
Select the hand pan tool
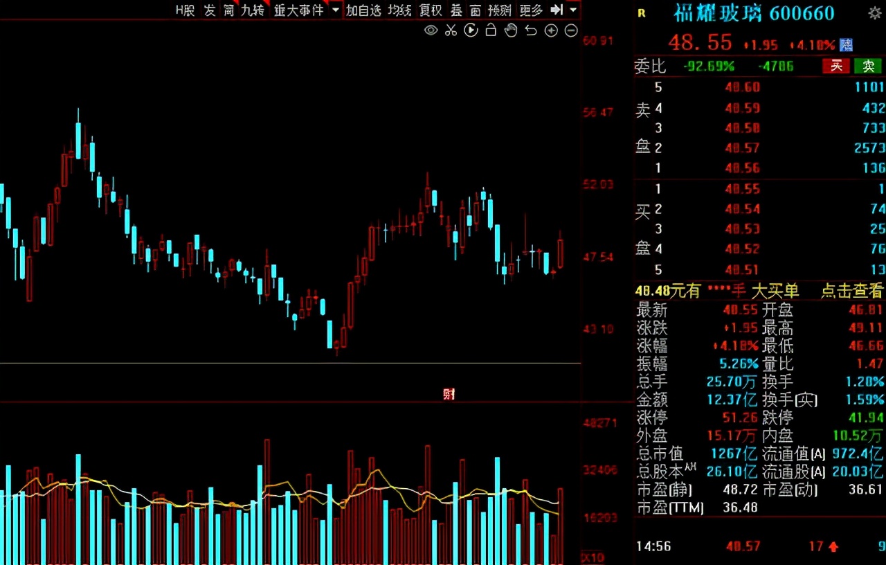511,30
